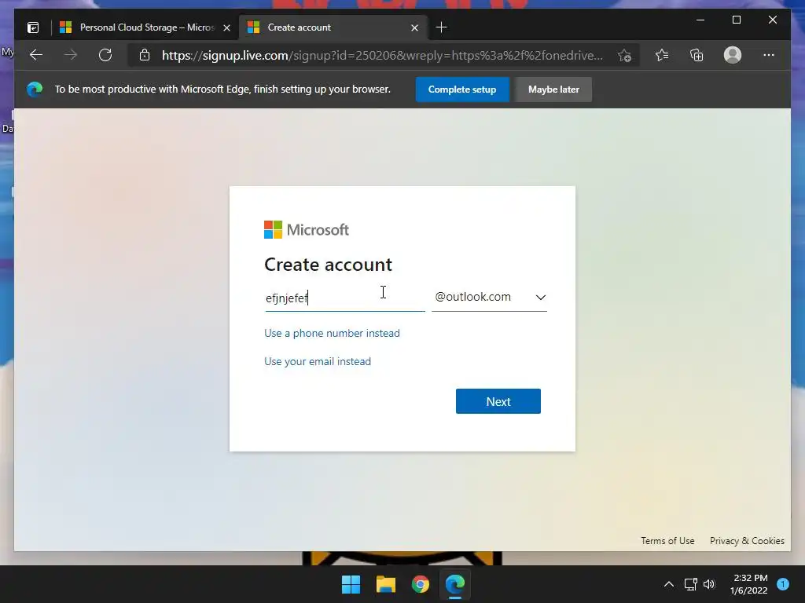Open the network status tray icon
Viewport: 805px width, 603px height.
(690, 584)
